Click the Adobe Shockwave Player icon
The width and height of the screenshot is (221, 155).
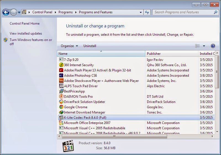pyautogui.click(x=61, y=81)
